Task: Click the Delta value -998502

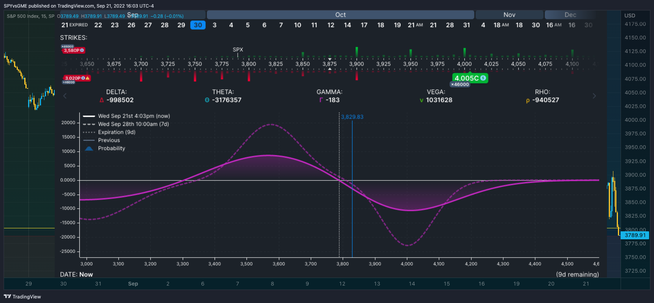Action: click(120, 100)
